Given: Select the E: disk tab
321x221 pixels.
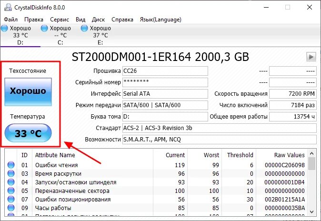Looking at the screenshot, I should [x=100, y=35].
